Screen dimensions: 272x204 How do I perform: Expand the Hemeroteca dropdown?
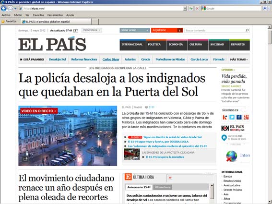92,30
